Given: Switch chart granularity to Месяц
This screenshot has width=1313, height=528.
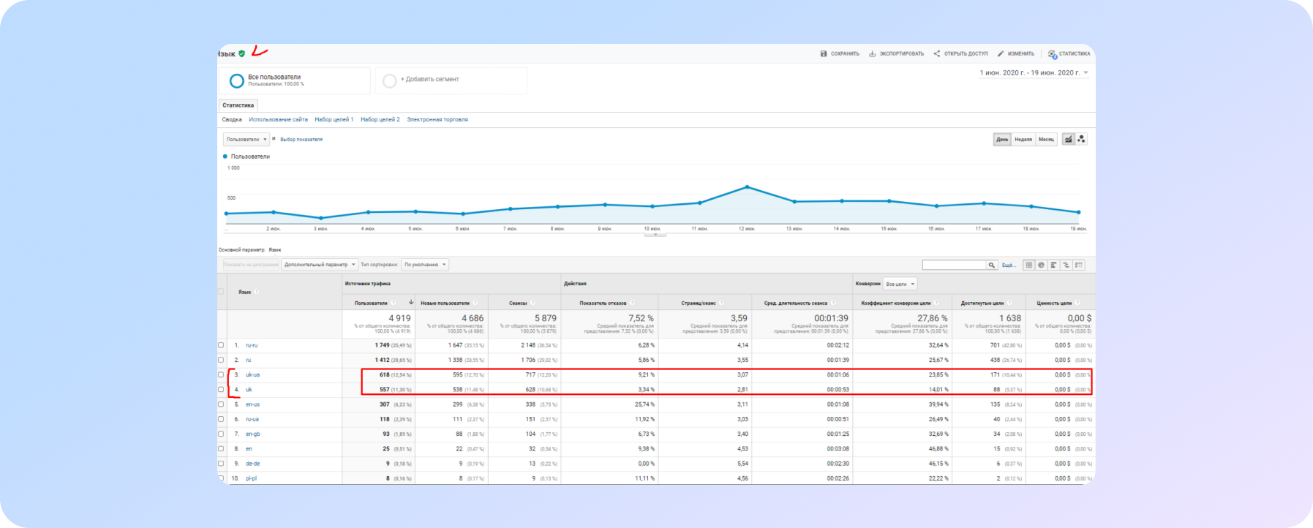Looking at the screenshot, I should pyautogui.click(x=1047, y=139).
